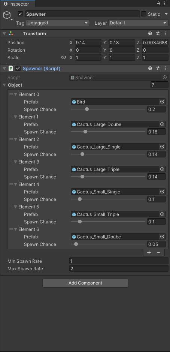Disable the Spawner GameObject active checkbox
Image resolution: width=170 pixels, height=352 pixels.
point(20,14)
